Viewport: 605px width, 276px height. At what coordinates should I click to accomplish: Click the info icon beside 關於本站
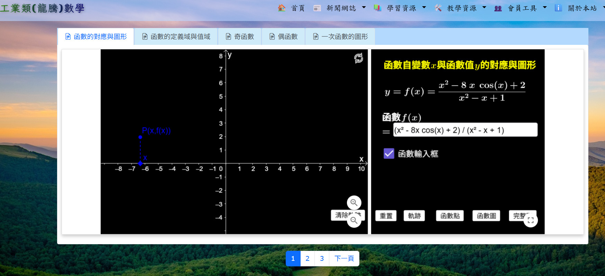coord(558,8)
